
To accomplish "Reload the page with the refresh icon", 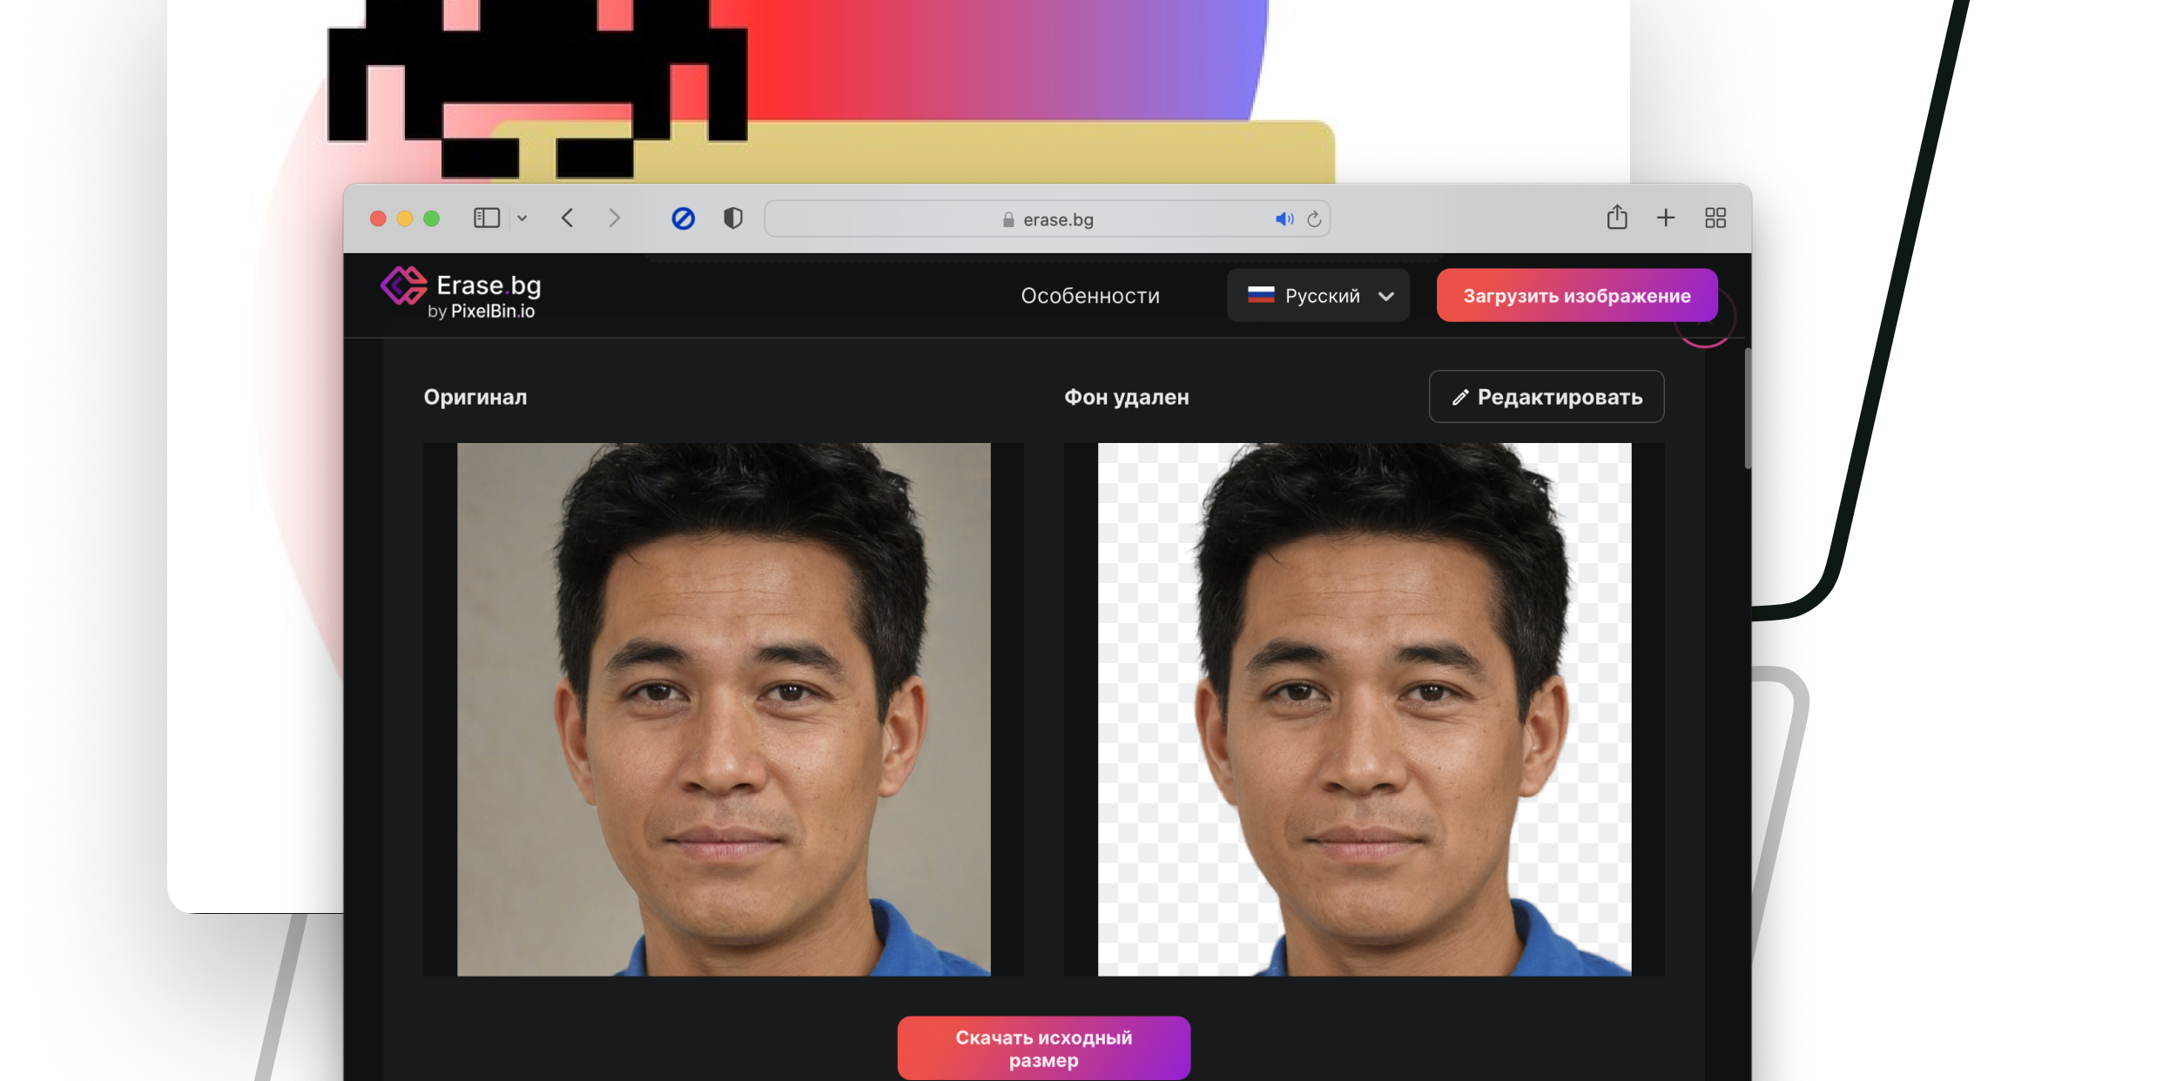I will [x=1314, y=219].
